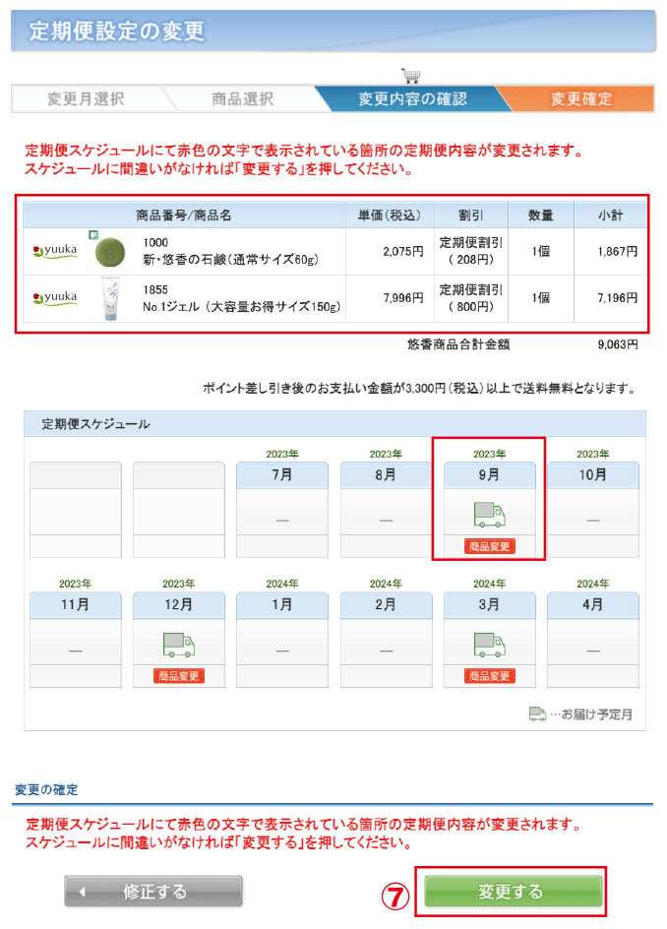Click the delivery truck icon for 2024年3月
This screenshot has height=929, width=667.
(x=489, y=645)
